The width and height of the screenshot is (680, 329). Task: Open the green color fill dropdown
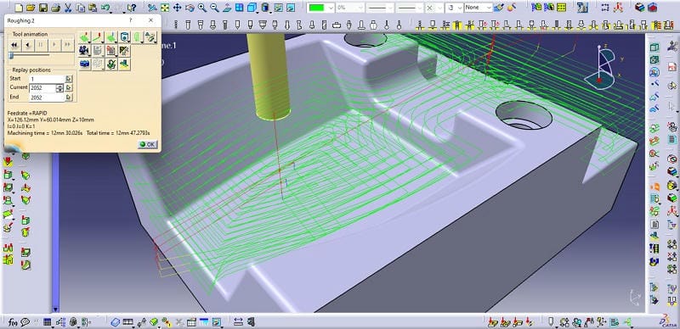320,8
